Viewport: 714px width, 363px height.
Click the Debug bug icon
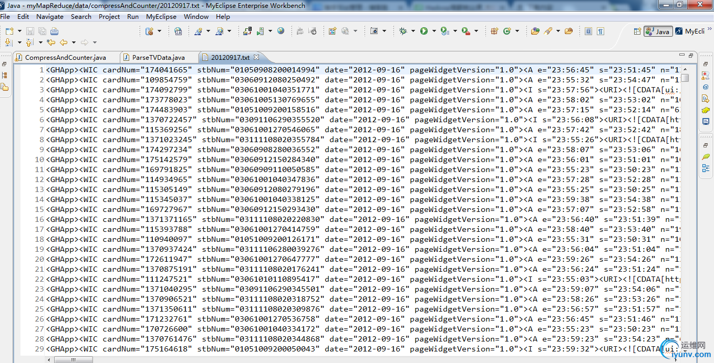(x=403, y=31)
